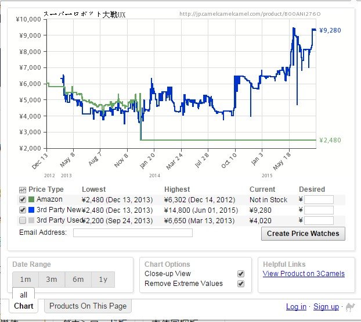
Task: Click the Price Type chart icon
Action: click(x=23, y=189)
